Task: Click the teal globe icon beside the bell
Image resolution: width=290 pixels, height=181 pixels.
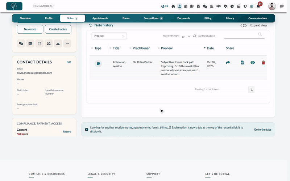Action: point(252,6)
